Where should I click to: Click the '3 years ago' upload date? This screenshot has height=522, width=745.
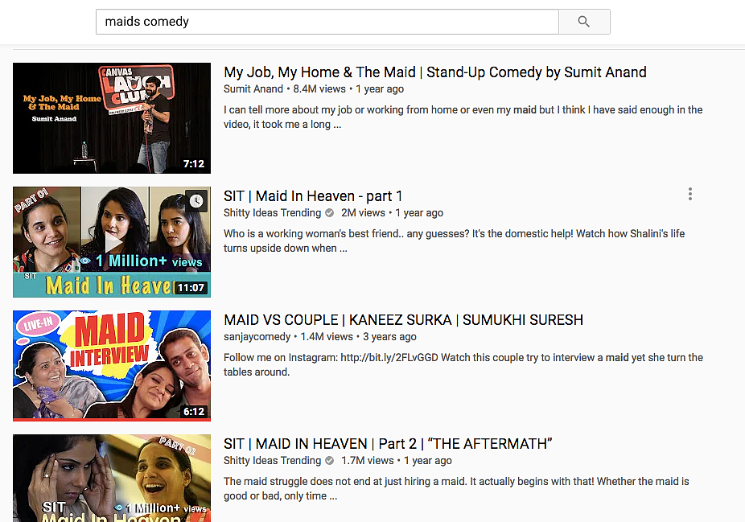[389, 337]
